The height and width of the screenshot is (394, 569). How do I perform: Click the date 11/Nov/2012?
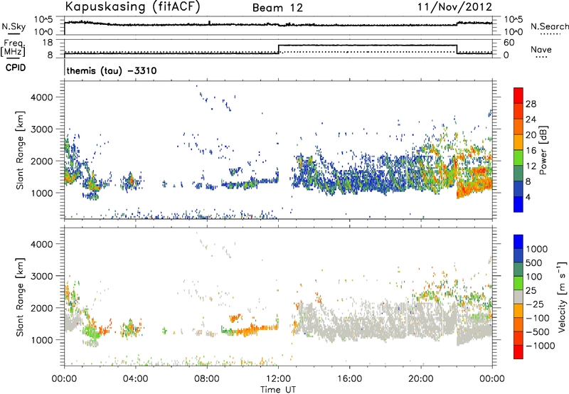pos(454,6)
